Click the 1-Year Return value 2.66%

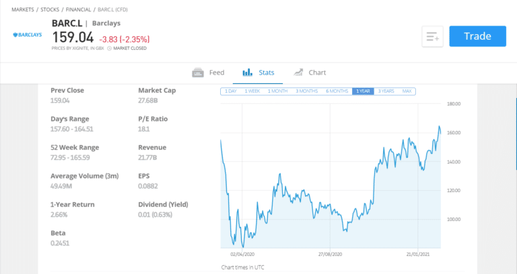click(x=59, y=215)
